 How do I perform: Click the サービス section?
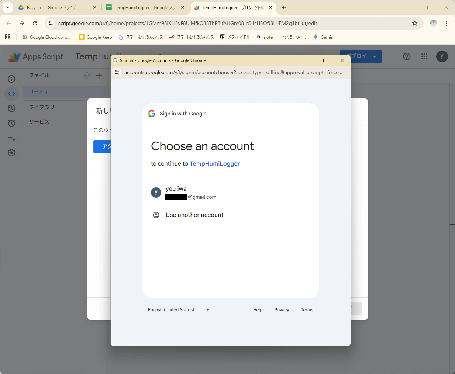pyautogui.click(x=39, y=122)
